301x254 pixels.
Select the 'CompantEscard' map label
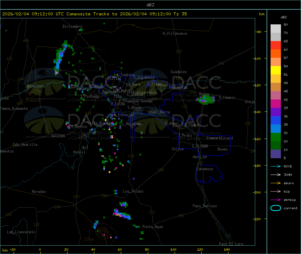pyautogui.click(x=220, y=138)
